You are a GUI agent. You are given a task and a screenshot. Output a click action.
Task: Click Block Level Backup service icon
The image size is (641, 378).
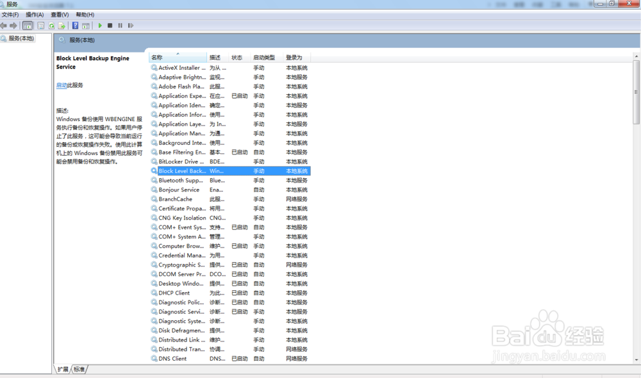point(154,171)
